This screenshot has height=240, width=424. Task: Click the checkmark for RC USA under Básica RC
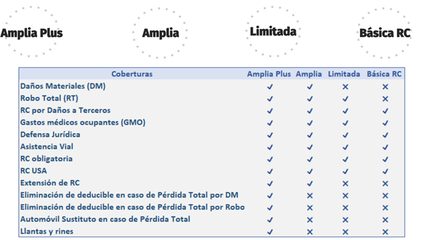point(385,171)
